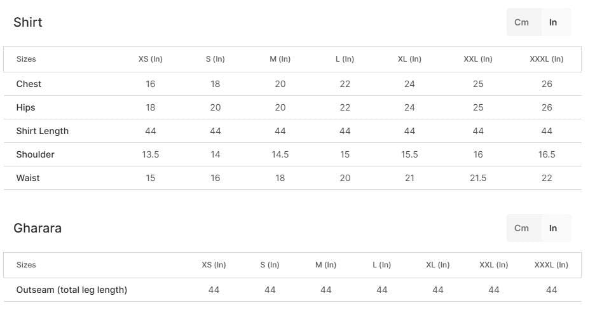Click the Sizes header in Gharara table
The image size is (595, 324).
(x=26, y=265)
